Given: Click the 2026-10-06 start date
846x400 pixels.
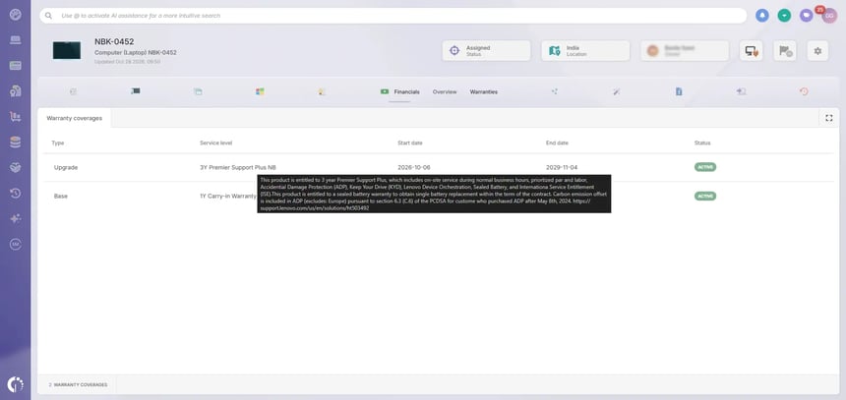Looking at the screenshot, I should click(x=414, y=168).
